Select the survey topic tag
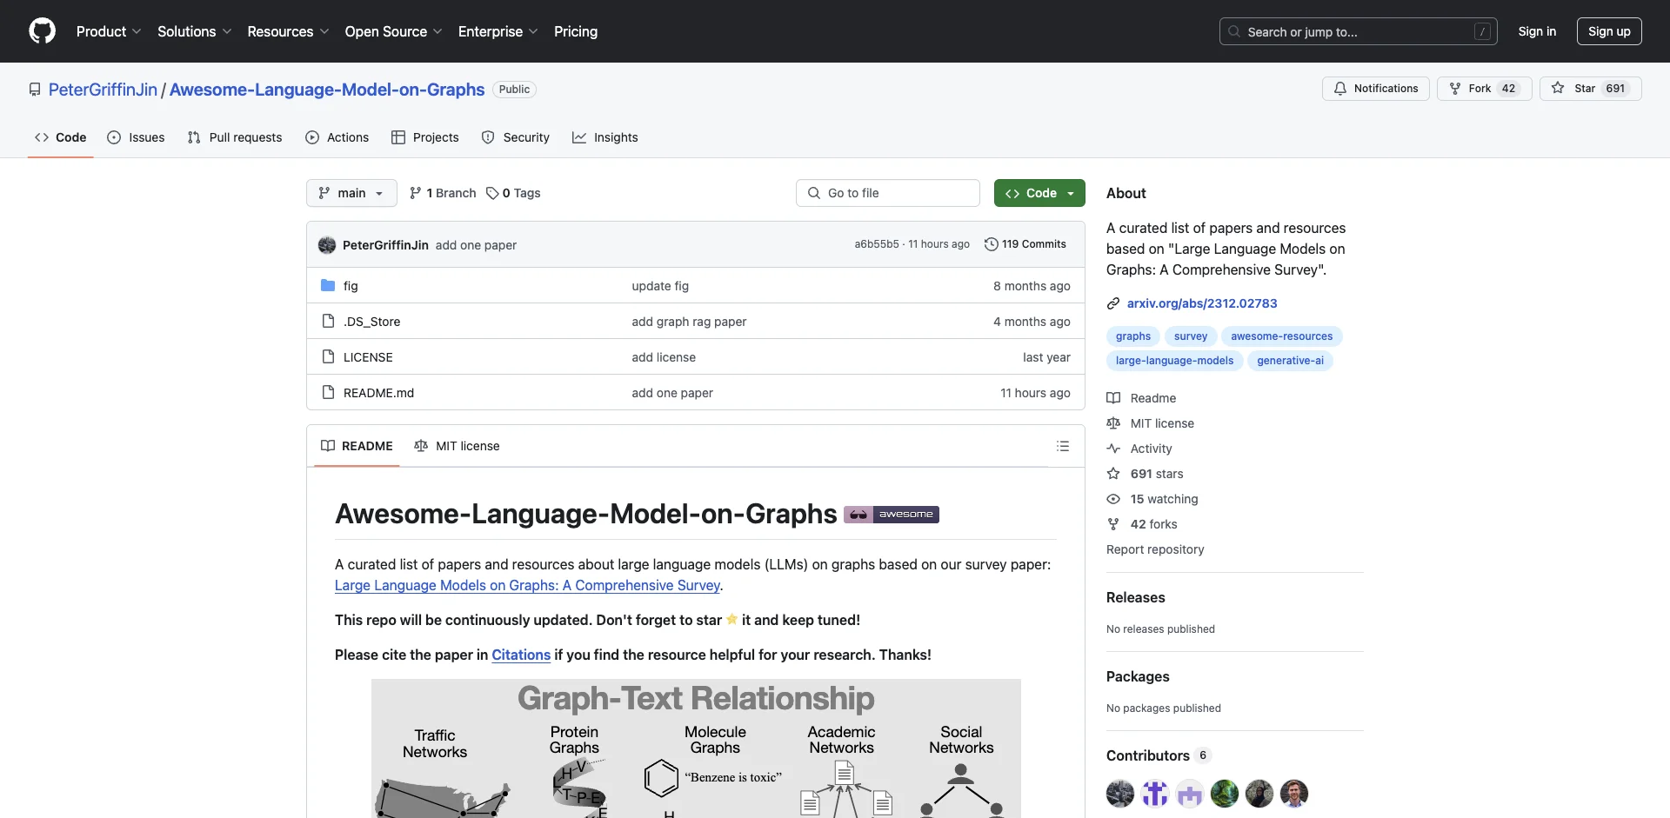This screenshot has width=1670, height=818. [x=1191, y=336]
